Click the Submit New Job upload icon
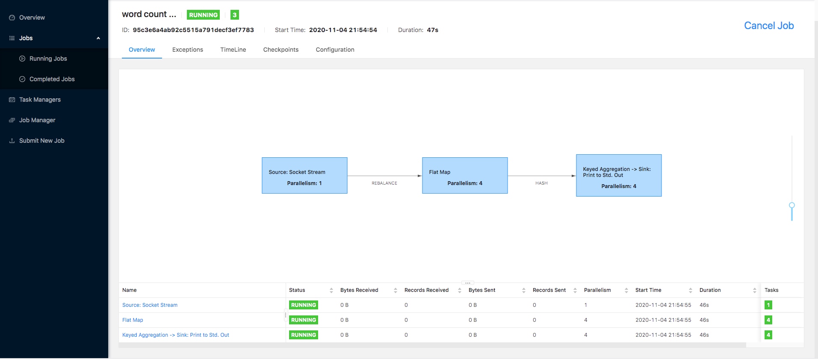The width and height of the screenshot is (818, 359). coord(12,141)
